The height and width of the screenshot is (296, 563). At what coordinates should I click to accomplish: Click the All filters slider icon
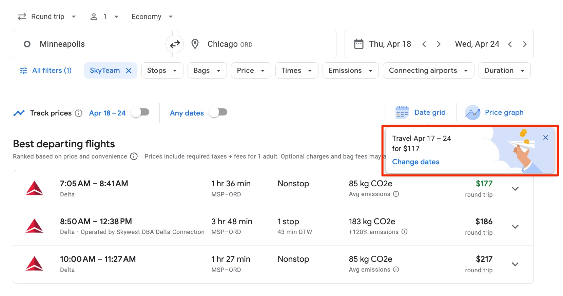pos(23,70)
